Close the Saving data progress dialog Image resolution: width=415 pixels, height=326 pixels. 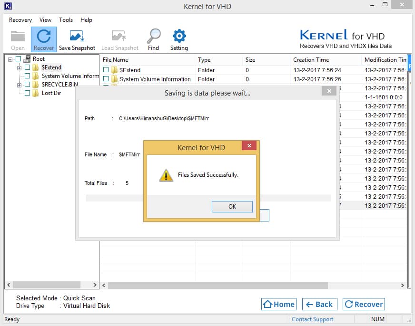(329, 91)
